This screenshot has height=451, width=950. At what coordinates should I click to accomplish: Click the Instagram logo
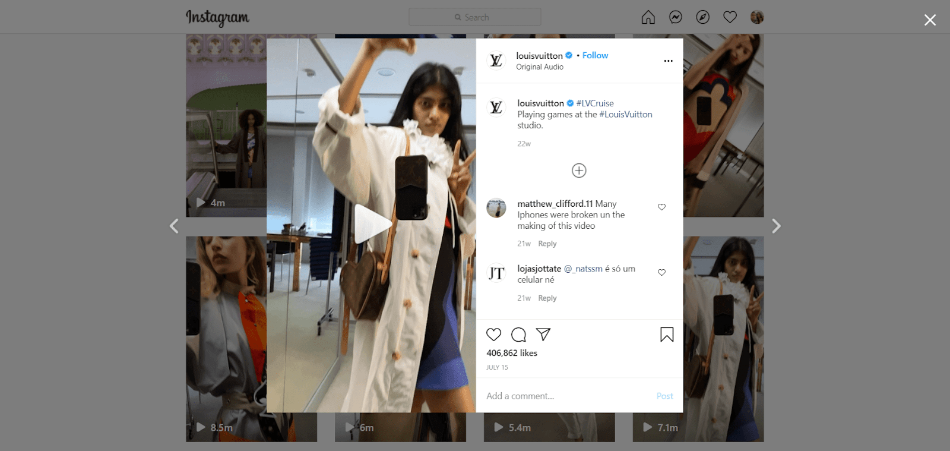(217, 18)
